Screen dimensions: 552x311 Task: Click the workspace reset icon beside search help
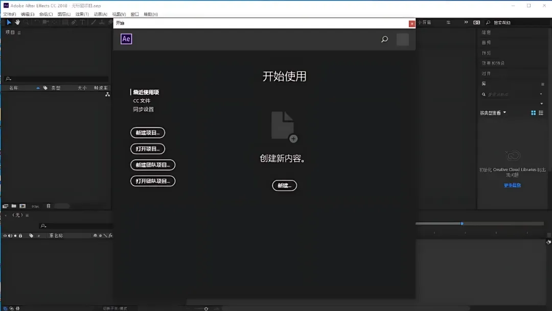(x=476, y=22)
